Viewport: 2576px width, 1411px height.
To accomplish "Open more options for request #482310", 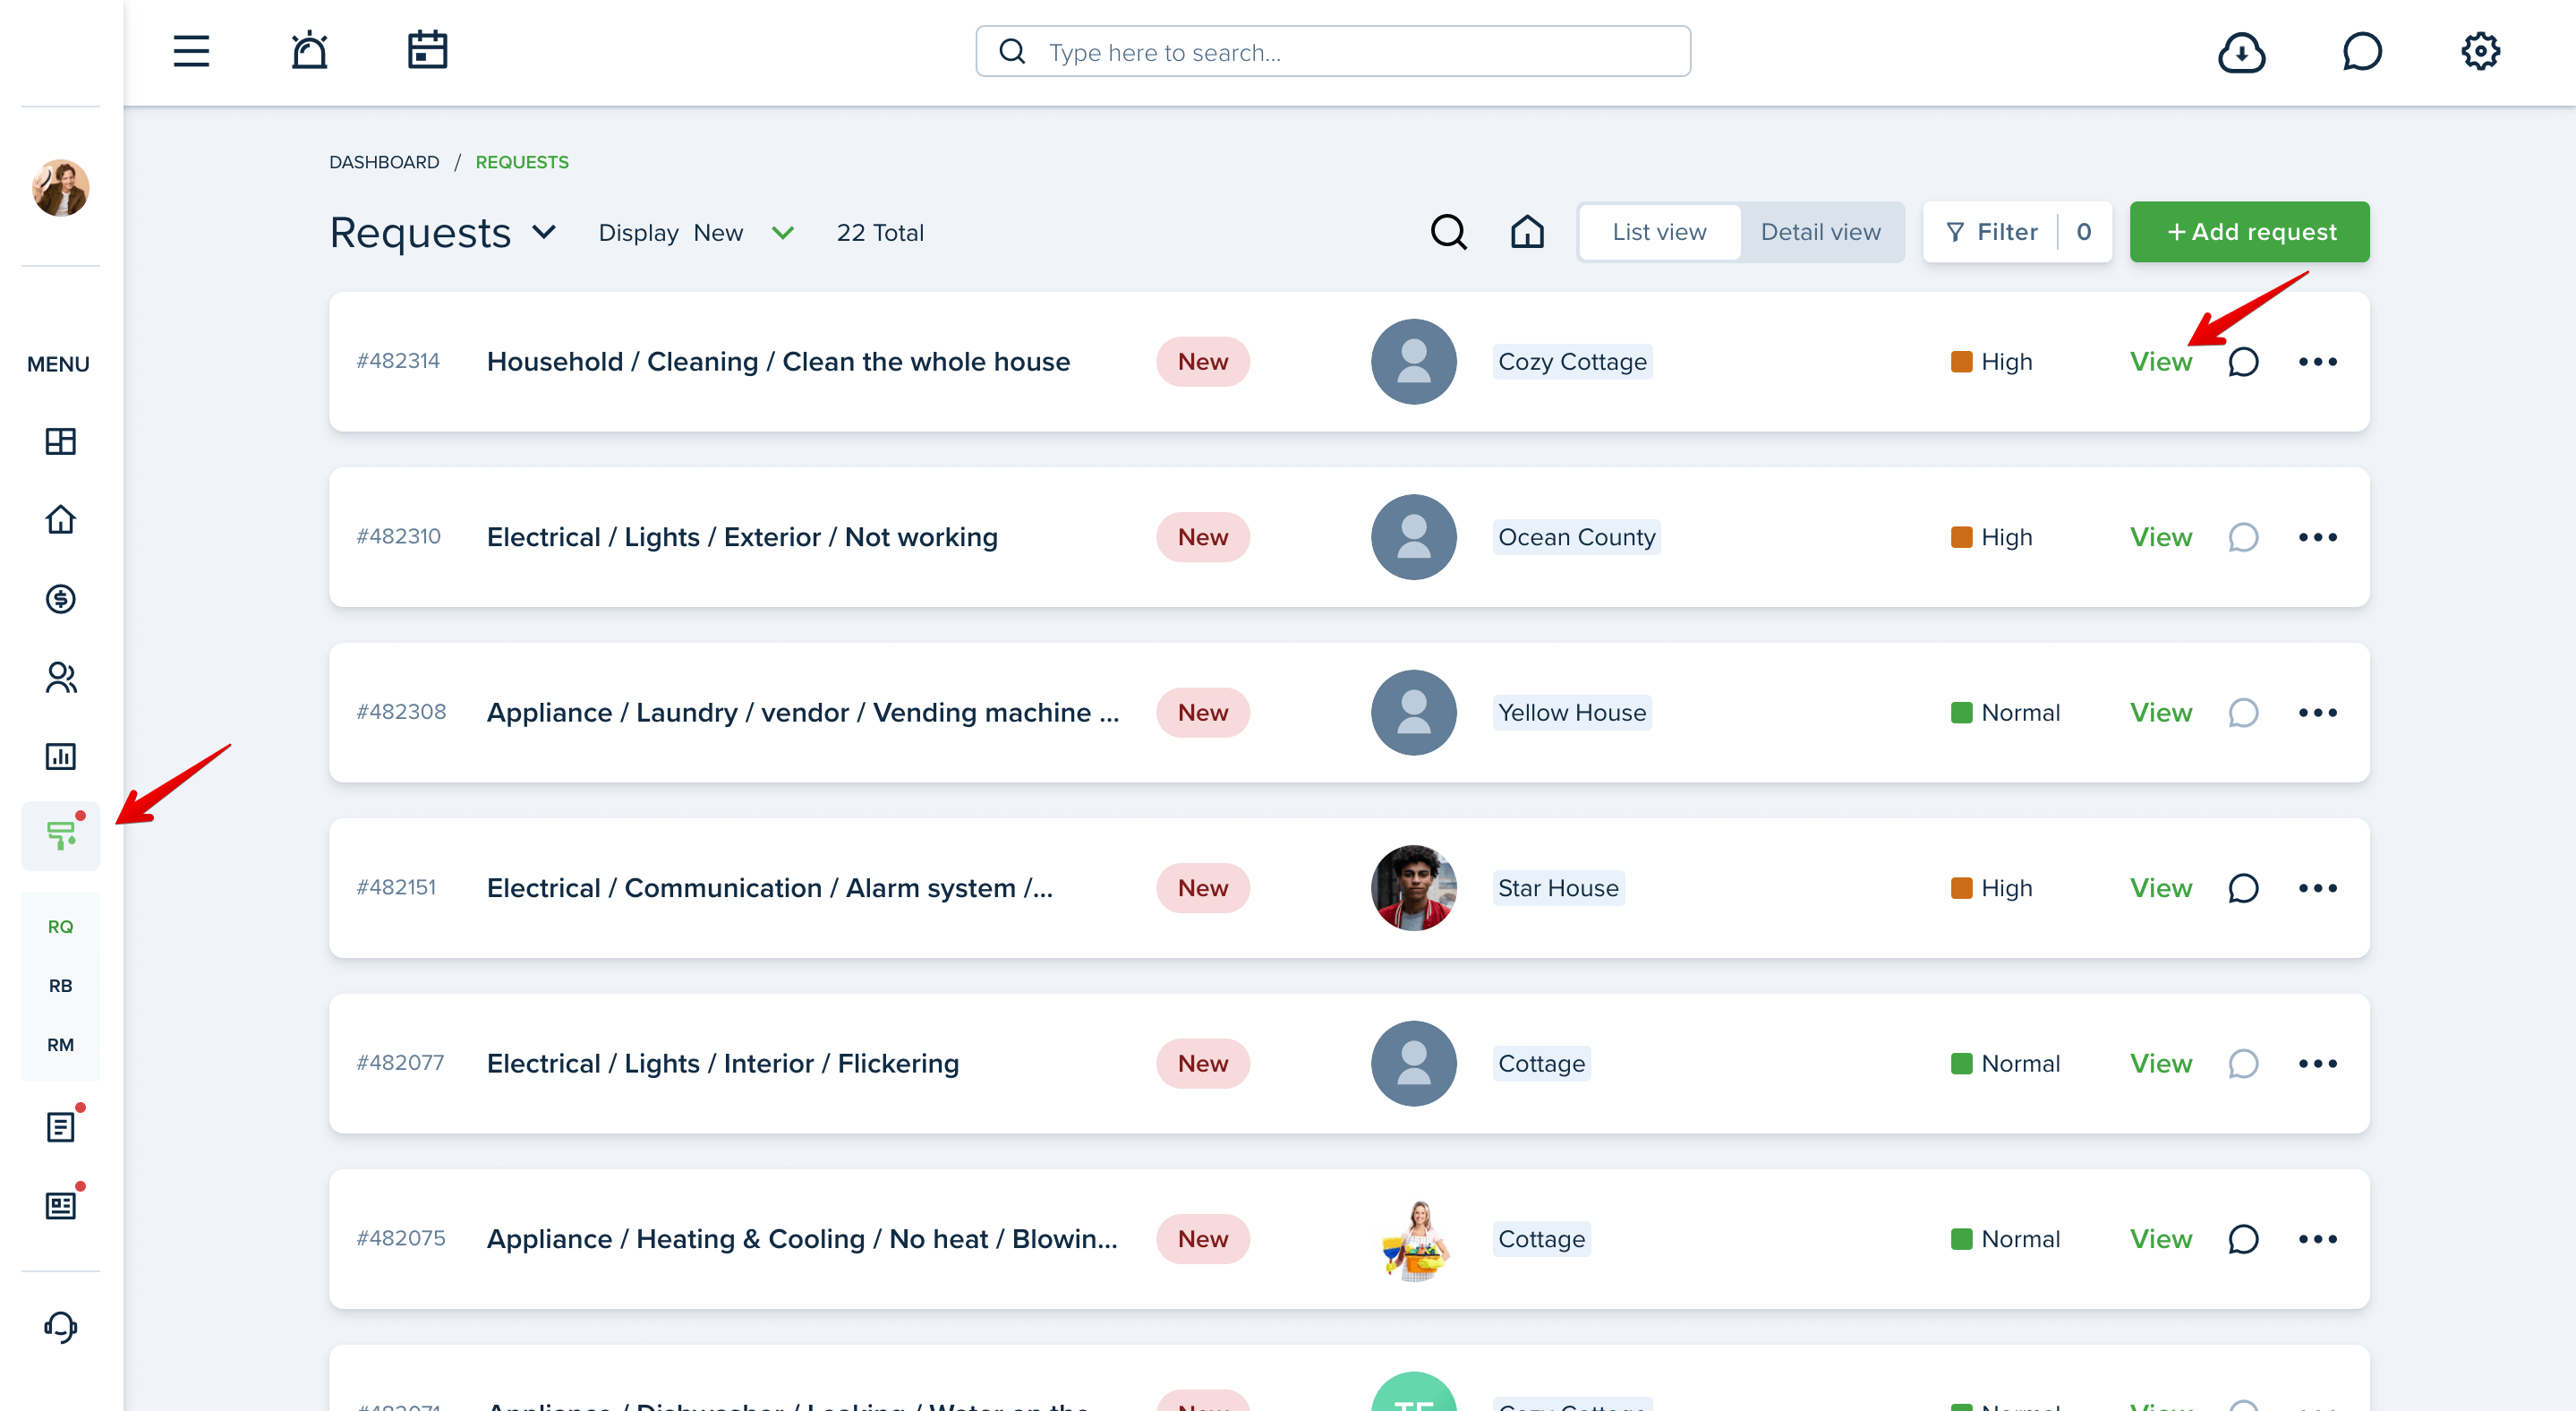I will pos(2317,537).
